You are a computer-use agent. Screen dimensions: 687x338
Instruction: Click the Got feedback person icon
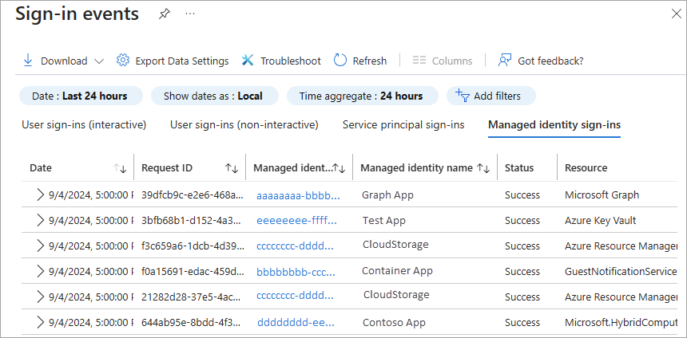(505, 61)
